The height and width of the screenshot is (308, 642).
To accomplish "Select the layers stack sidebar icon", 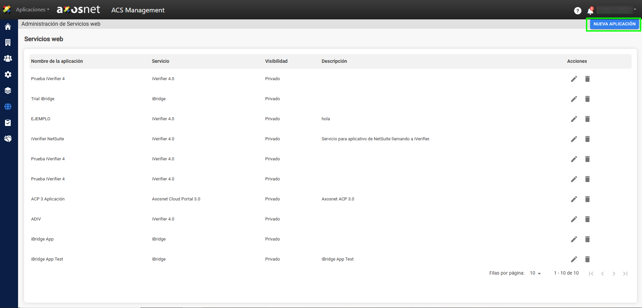I will [8, 91].
